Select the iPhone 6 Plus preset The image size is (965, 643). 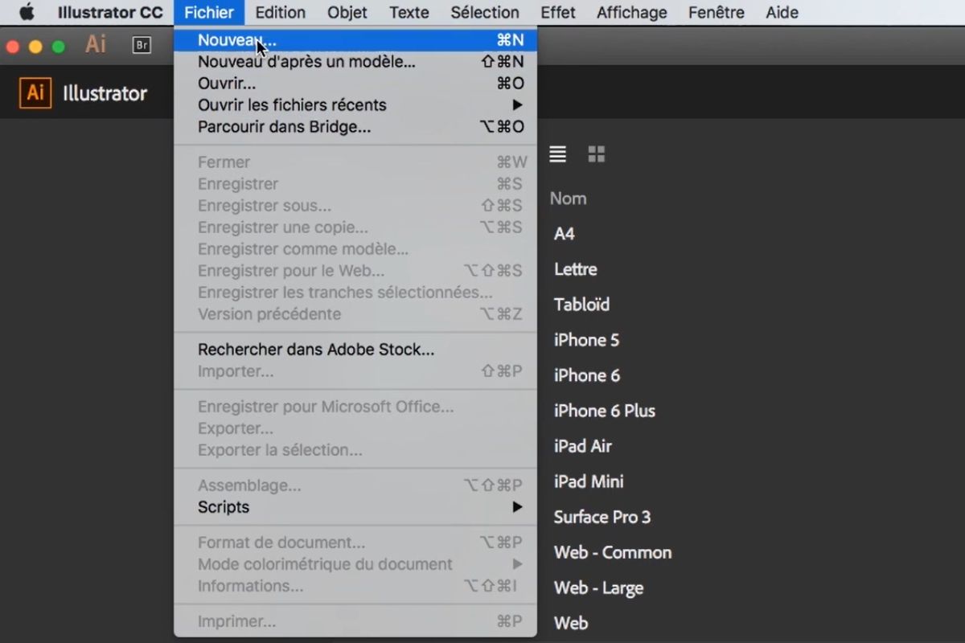(605, 411)
